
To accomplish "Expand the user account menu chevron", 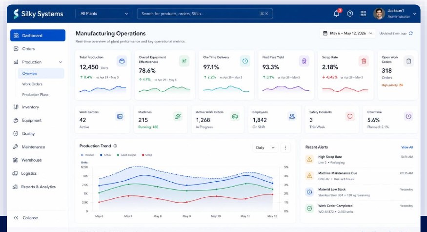I will pos(414,14).
